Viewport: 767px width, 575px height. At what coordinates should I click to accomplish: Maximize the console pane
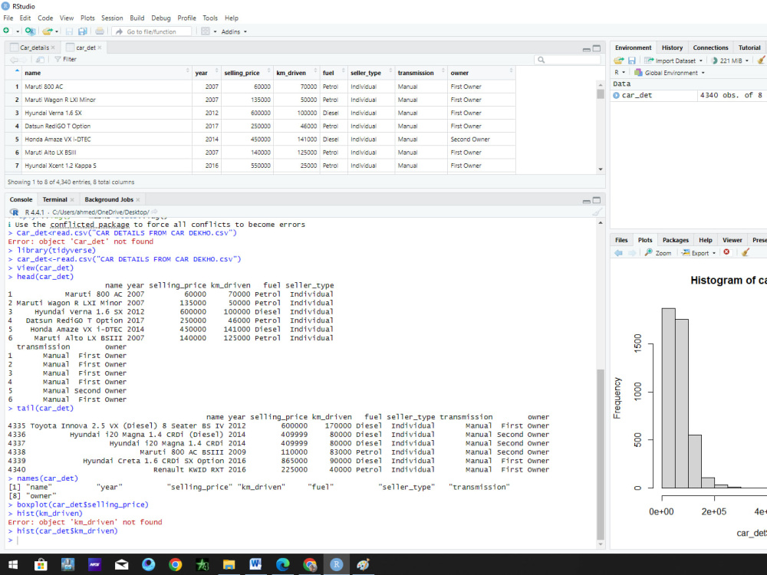[x=596, y=200]
